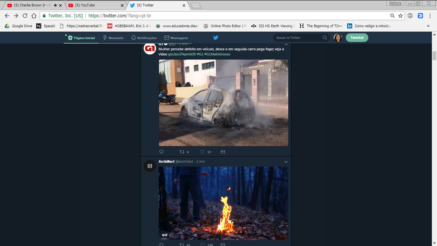Close the YouTube tab
The image size is (437, 246).
tap(122, 5)
